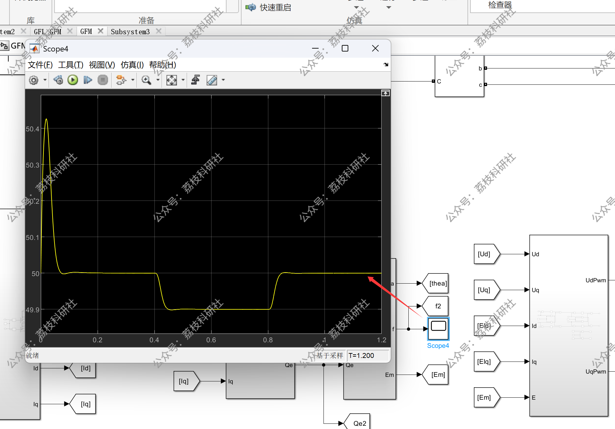The image size is (615, 429).
Task: Select the [Iq] From block feeding Iq port
Action: pos(187,381)
